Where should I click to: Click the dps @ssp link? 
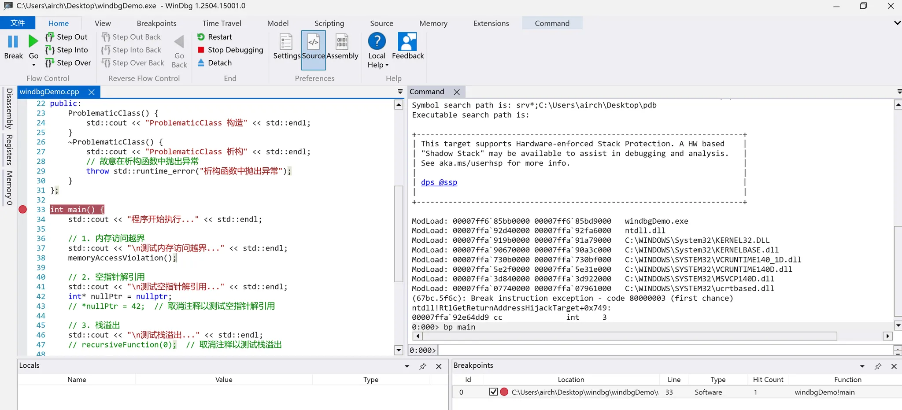click(x=439, y=182)
